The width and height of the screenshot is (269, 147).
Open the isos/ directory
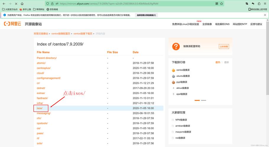point(40,108)
